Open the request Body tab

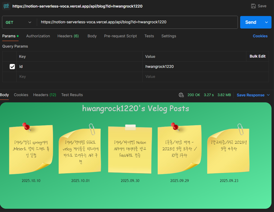92,36
